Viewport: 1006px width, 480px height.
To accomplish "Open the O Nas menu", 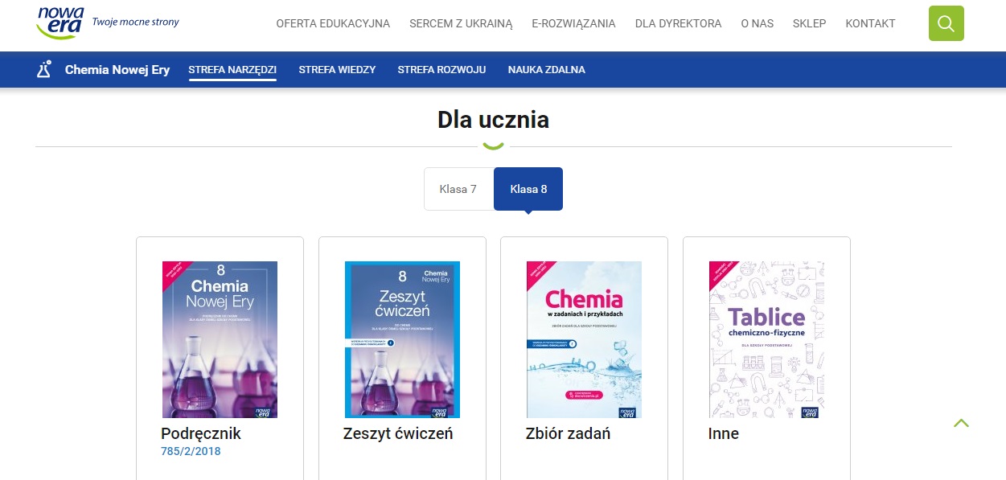I will coord(757,23).
